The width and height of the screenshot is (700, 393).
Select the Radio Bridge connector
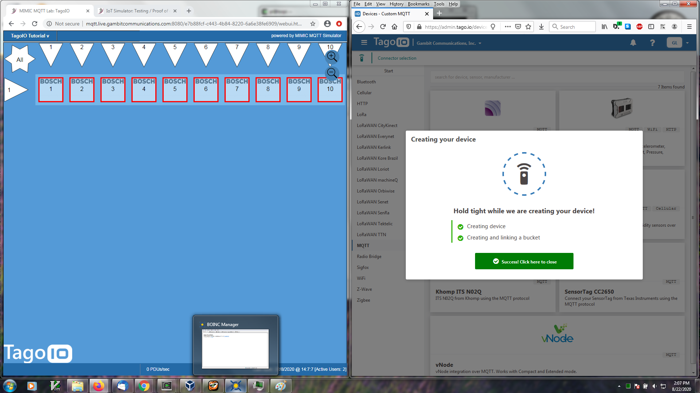(369, 257)
